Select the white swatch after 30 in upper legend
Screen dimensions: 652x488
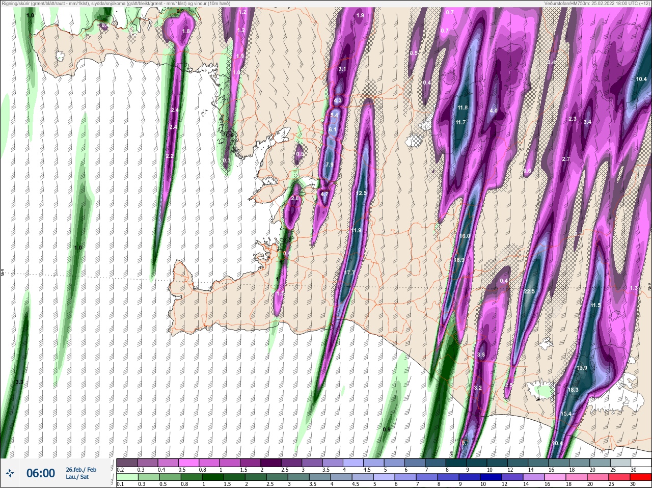tap(641, 463)
